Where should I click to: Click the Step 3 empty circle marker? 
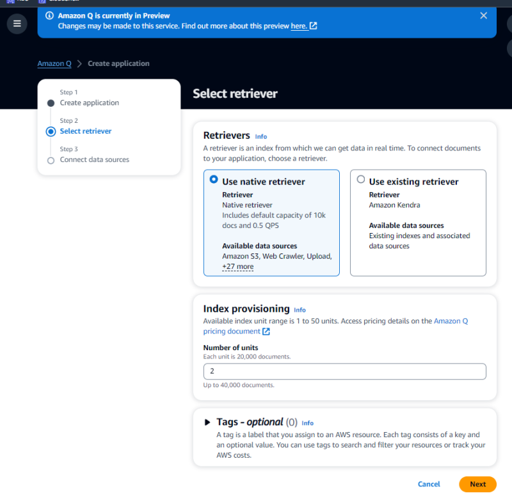(51, 160)
